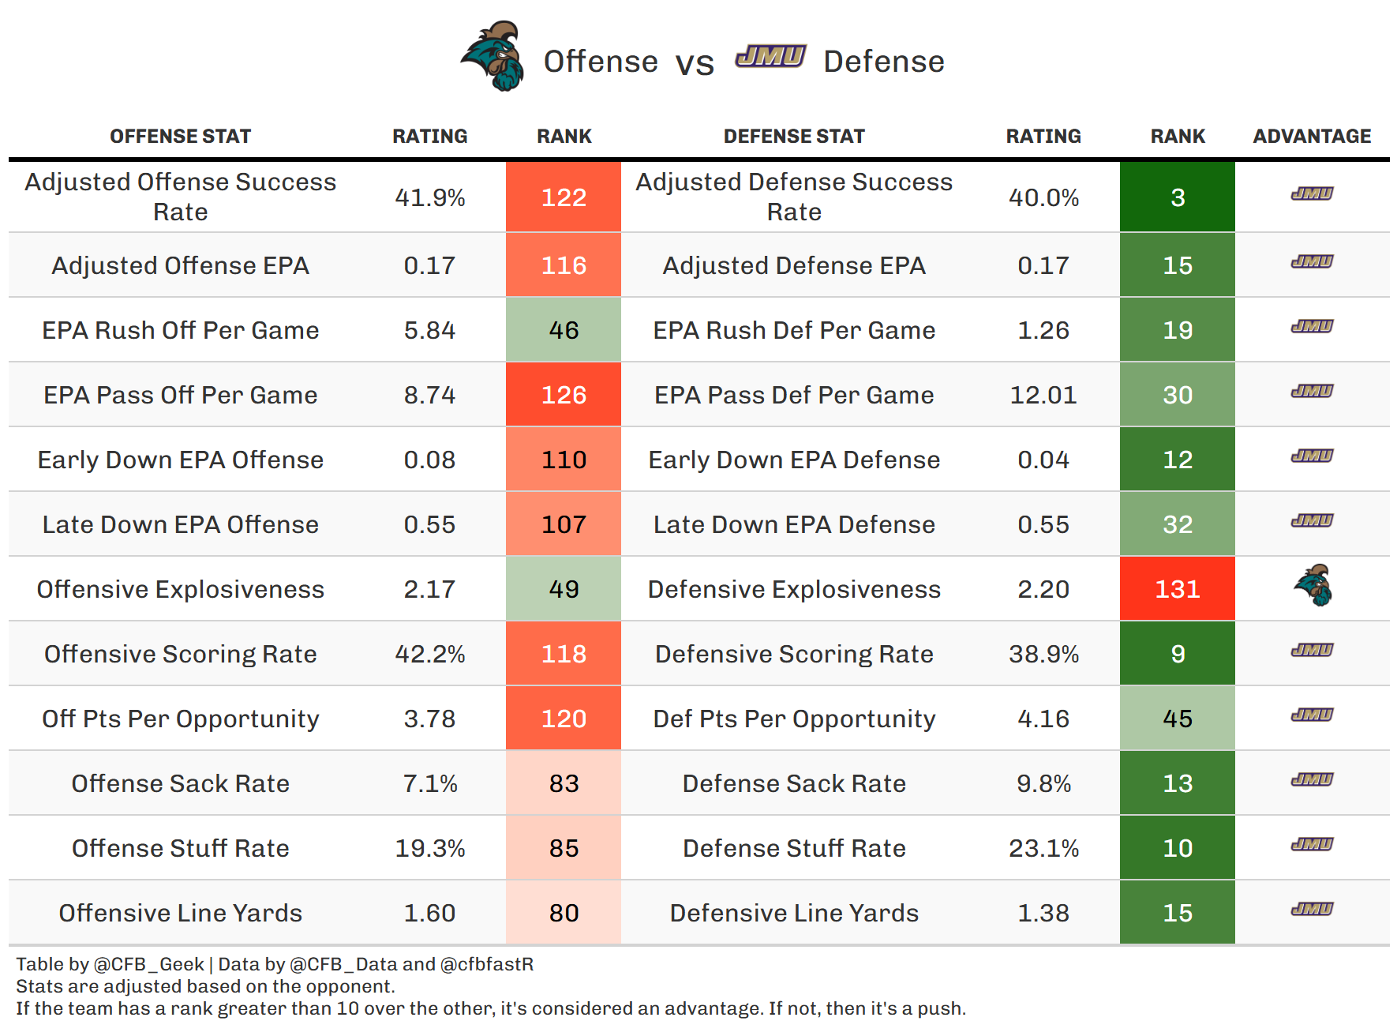Click the JMU logo in the title
1397x1036 pixels.
(x=770, y=57)
